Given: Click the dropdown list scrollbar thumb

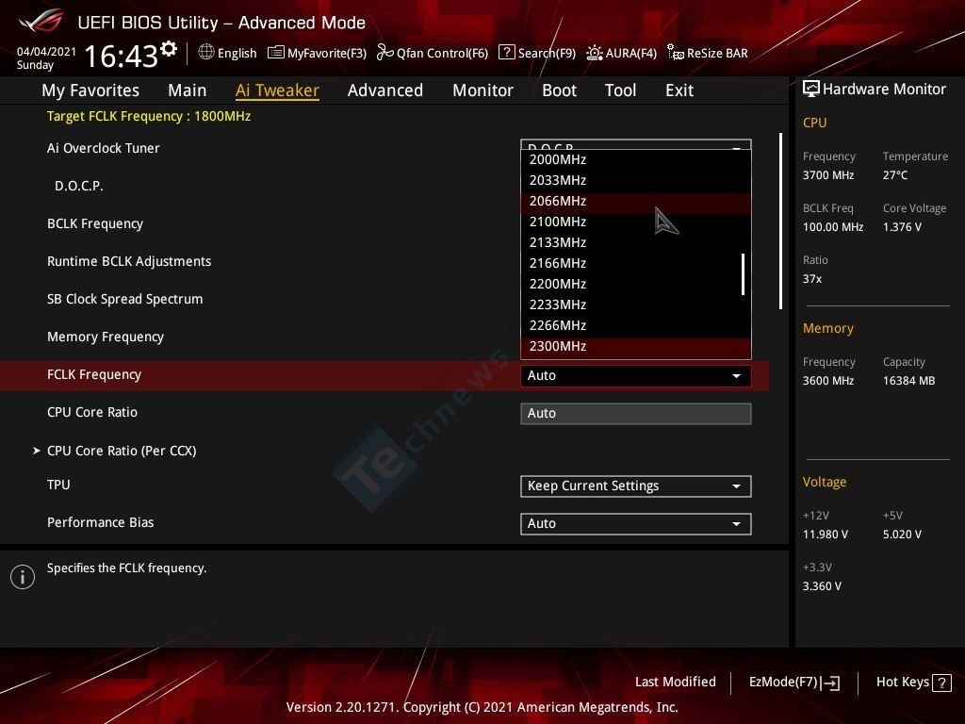Looking at the screenshot, I should (743, 274).
